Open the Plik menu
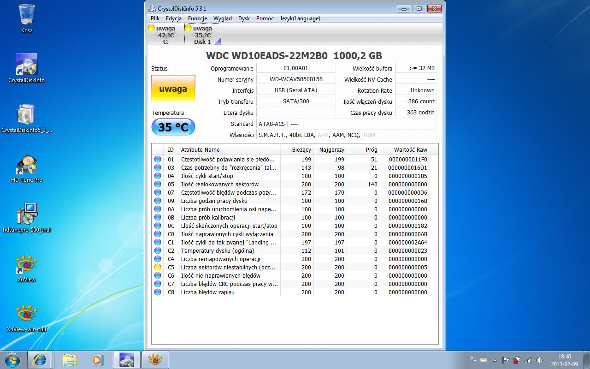 click(155, 18)
